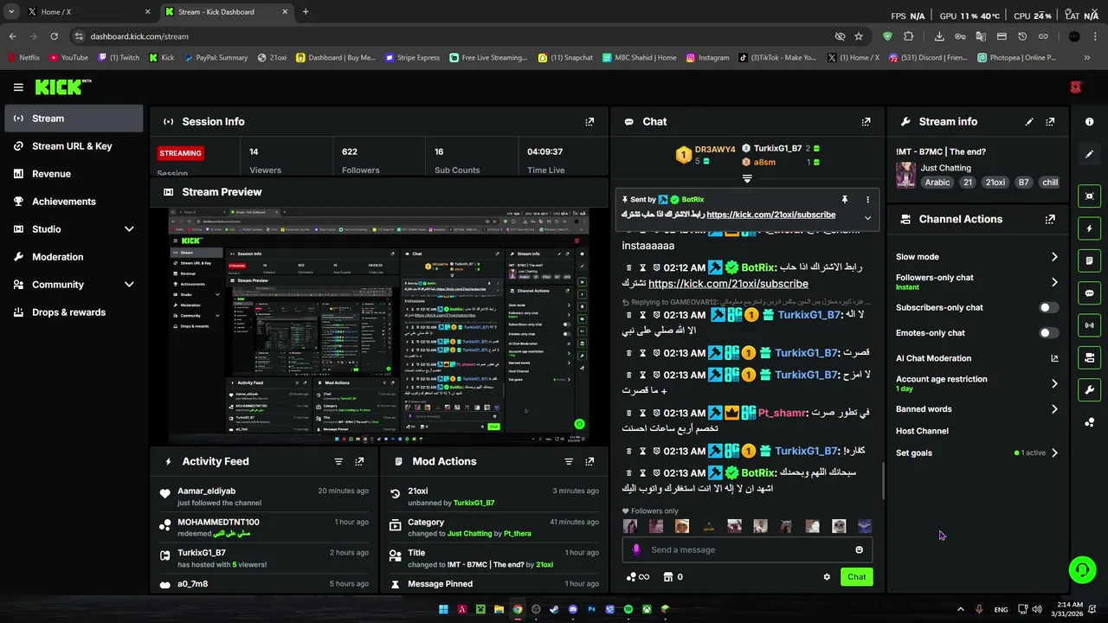Toggle the document list widget in sidebar
Viewport: 1108px width, 623px height.
click(x=1090, y=261)
